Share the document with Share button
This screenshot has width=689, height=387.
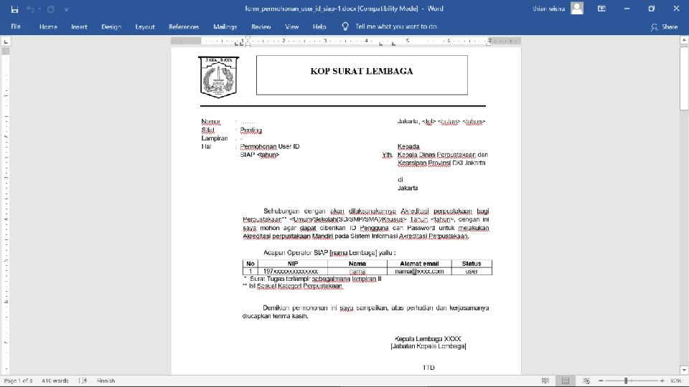click(x=664, y=27)
